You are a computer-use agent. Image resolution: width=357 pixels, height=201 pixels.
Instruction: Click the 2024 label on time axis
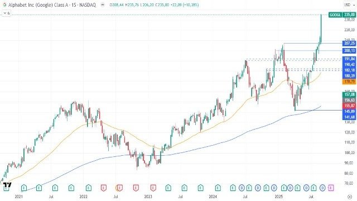[213, 197]
